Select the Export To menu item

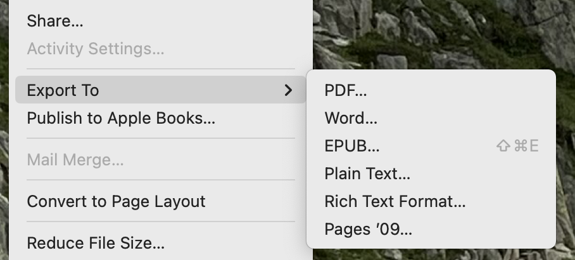tap(161, 90)
